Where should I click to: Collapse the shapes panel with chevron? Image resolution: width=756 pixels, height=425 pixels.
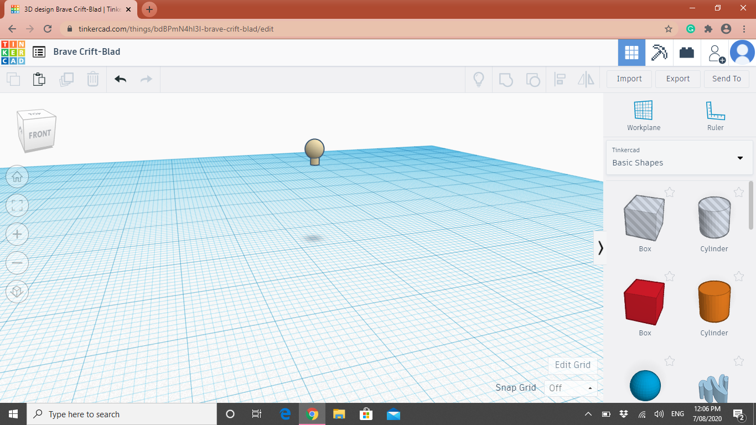[x=600, y=247]
